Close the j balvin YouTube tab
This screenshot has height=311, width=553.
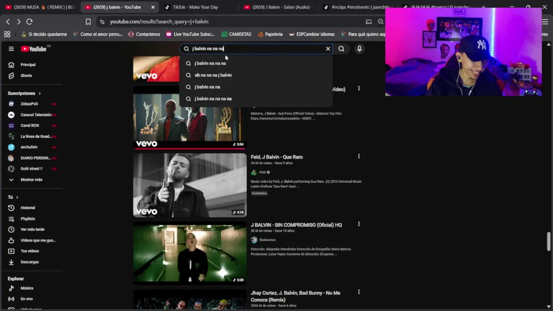(153, 7)
